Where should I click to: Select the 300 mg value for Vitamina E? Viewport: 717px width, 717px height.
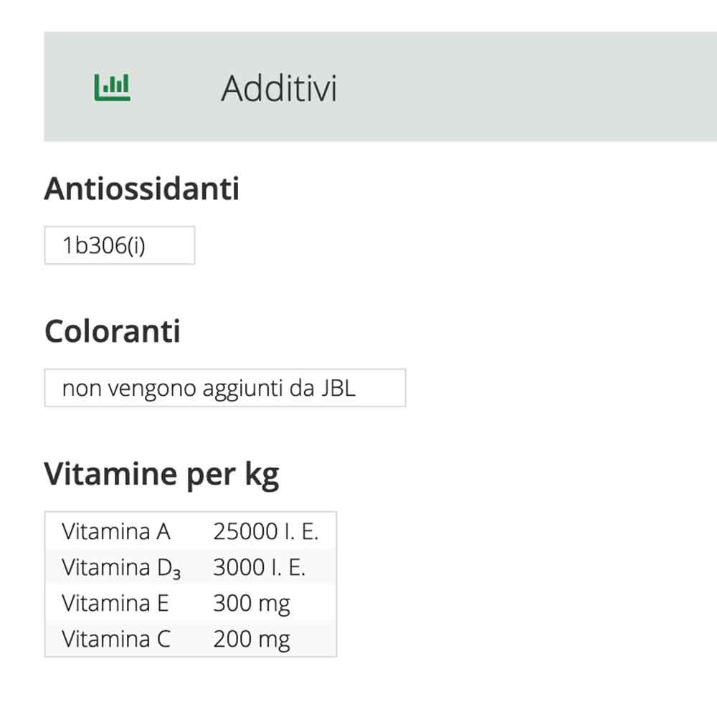point(251,603)
